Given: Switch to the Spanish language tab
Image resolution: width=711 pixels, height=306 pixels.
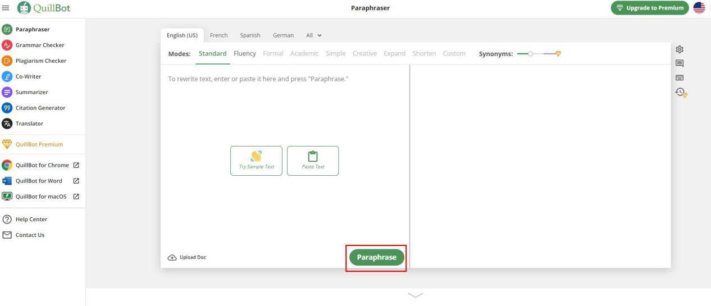Looking at the screenshot, I should point(250,35).
